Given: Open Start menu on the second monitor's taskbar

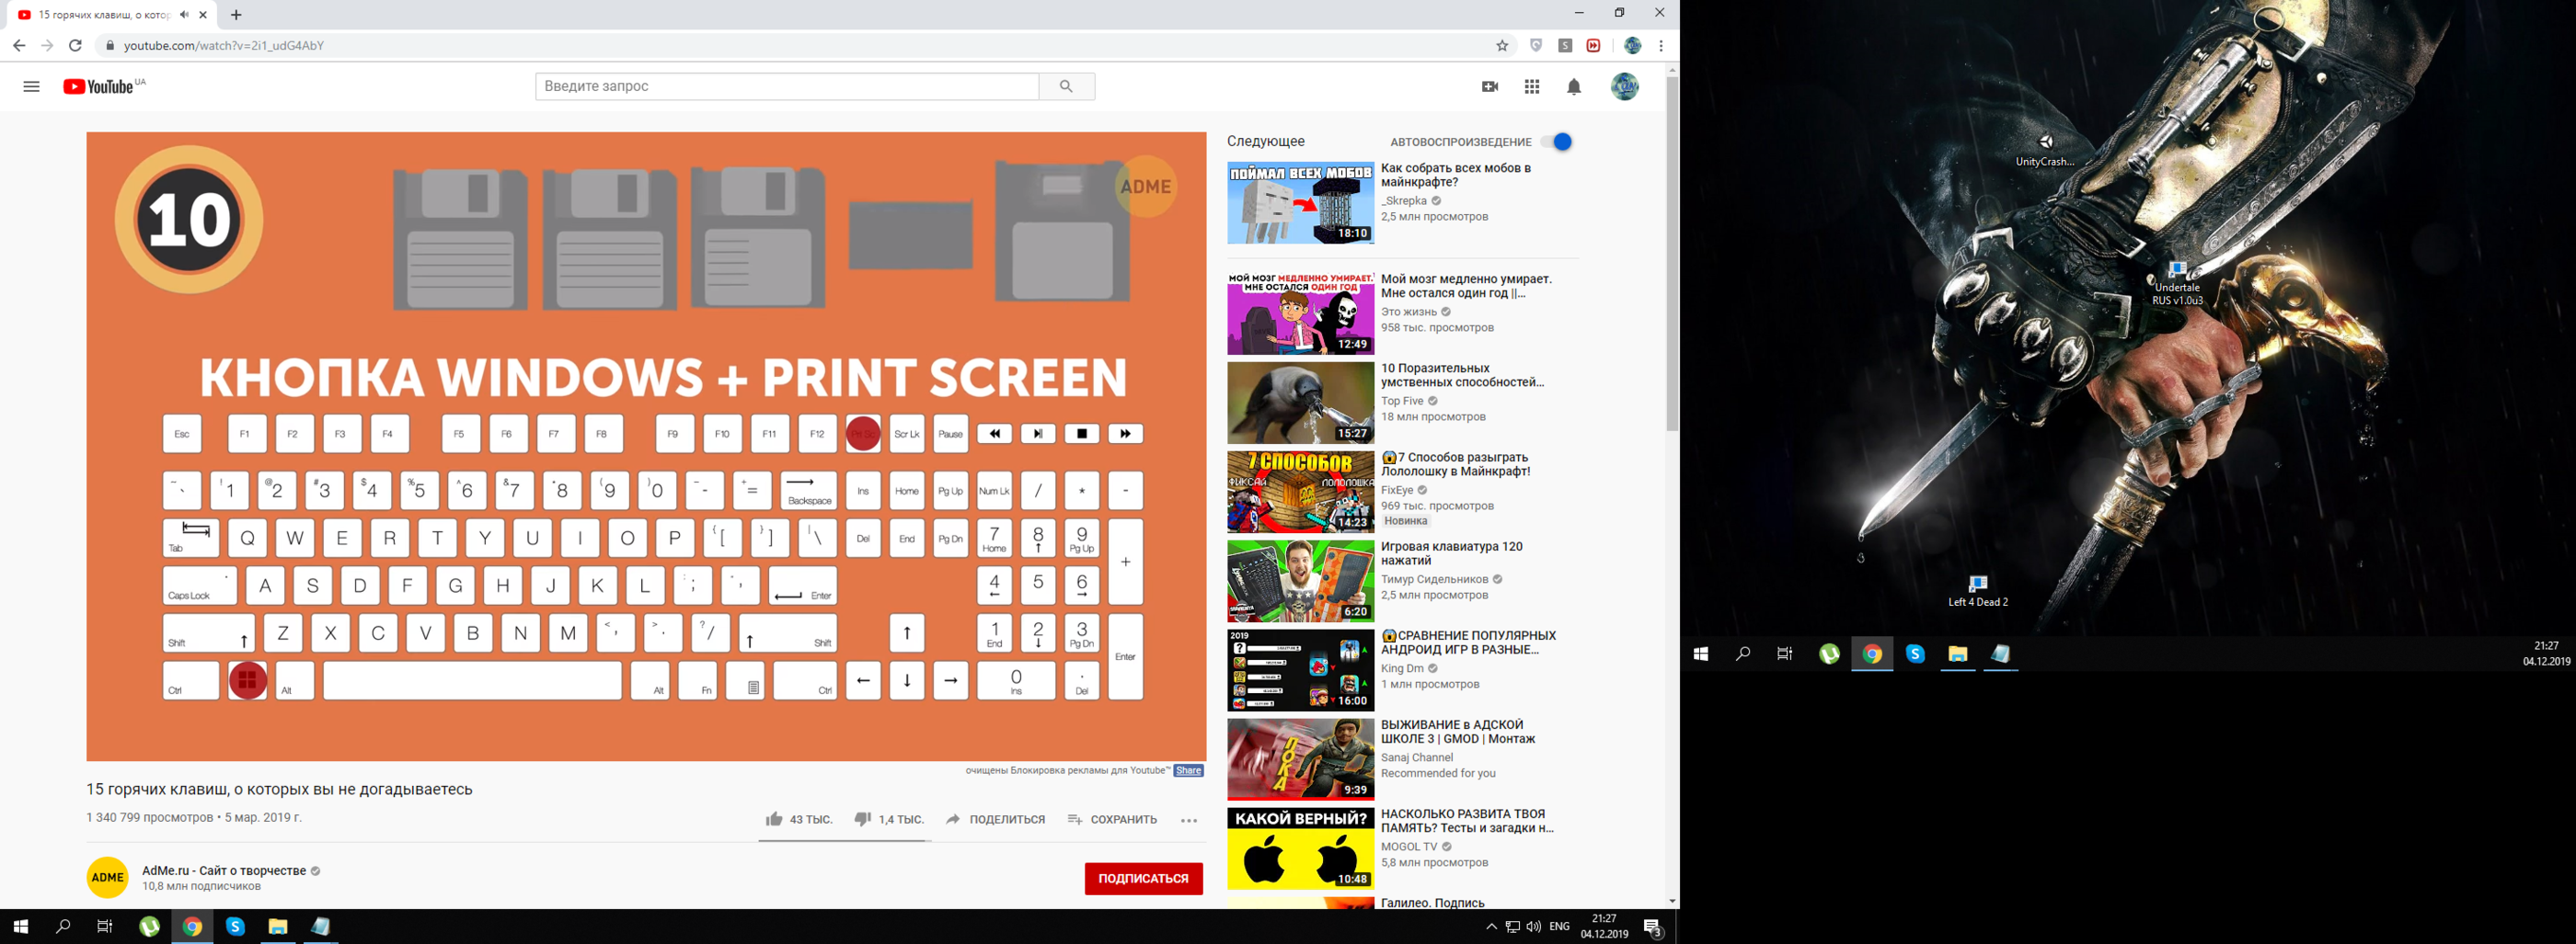Looking at the screenshot, I should 1701,654.
